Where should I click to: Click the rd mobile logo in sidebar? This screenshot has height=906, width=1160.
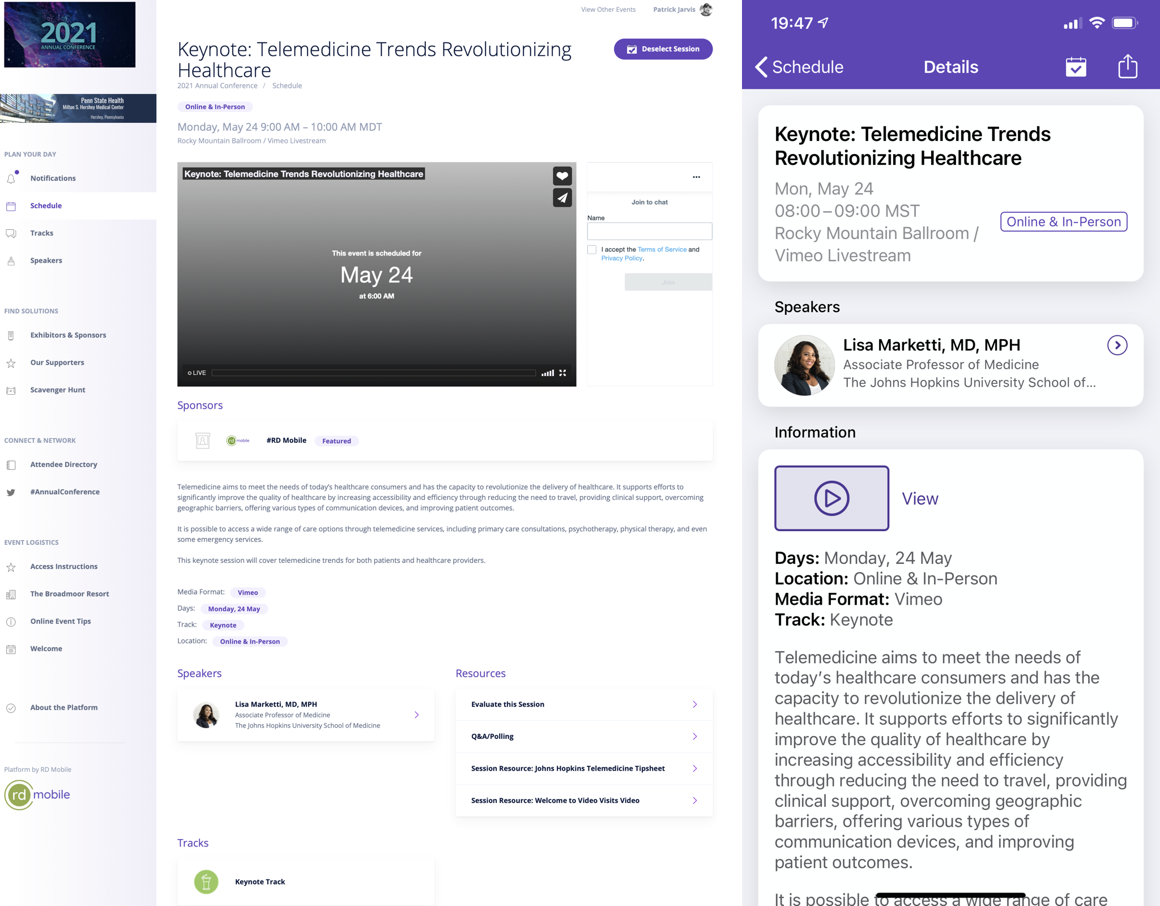point(37,794)
